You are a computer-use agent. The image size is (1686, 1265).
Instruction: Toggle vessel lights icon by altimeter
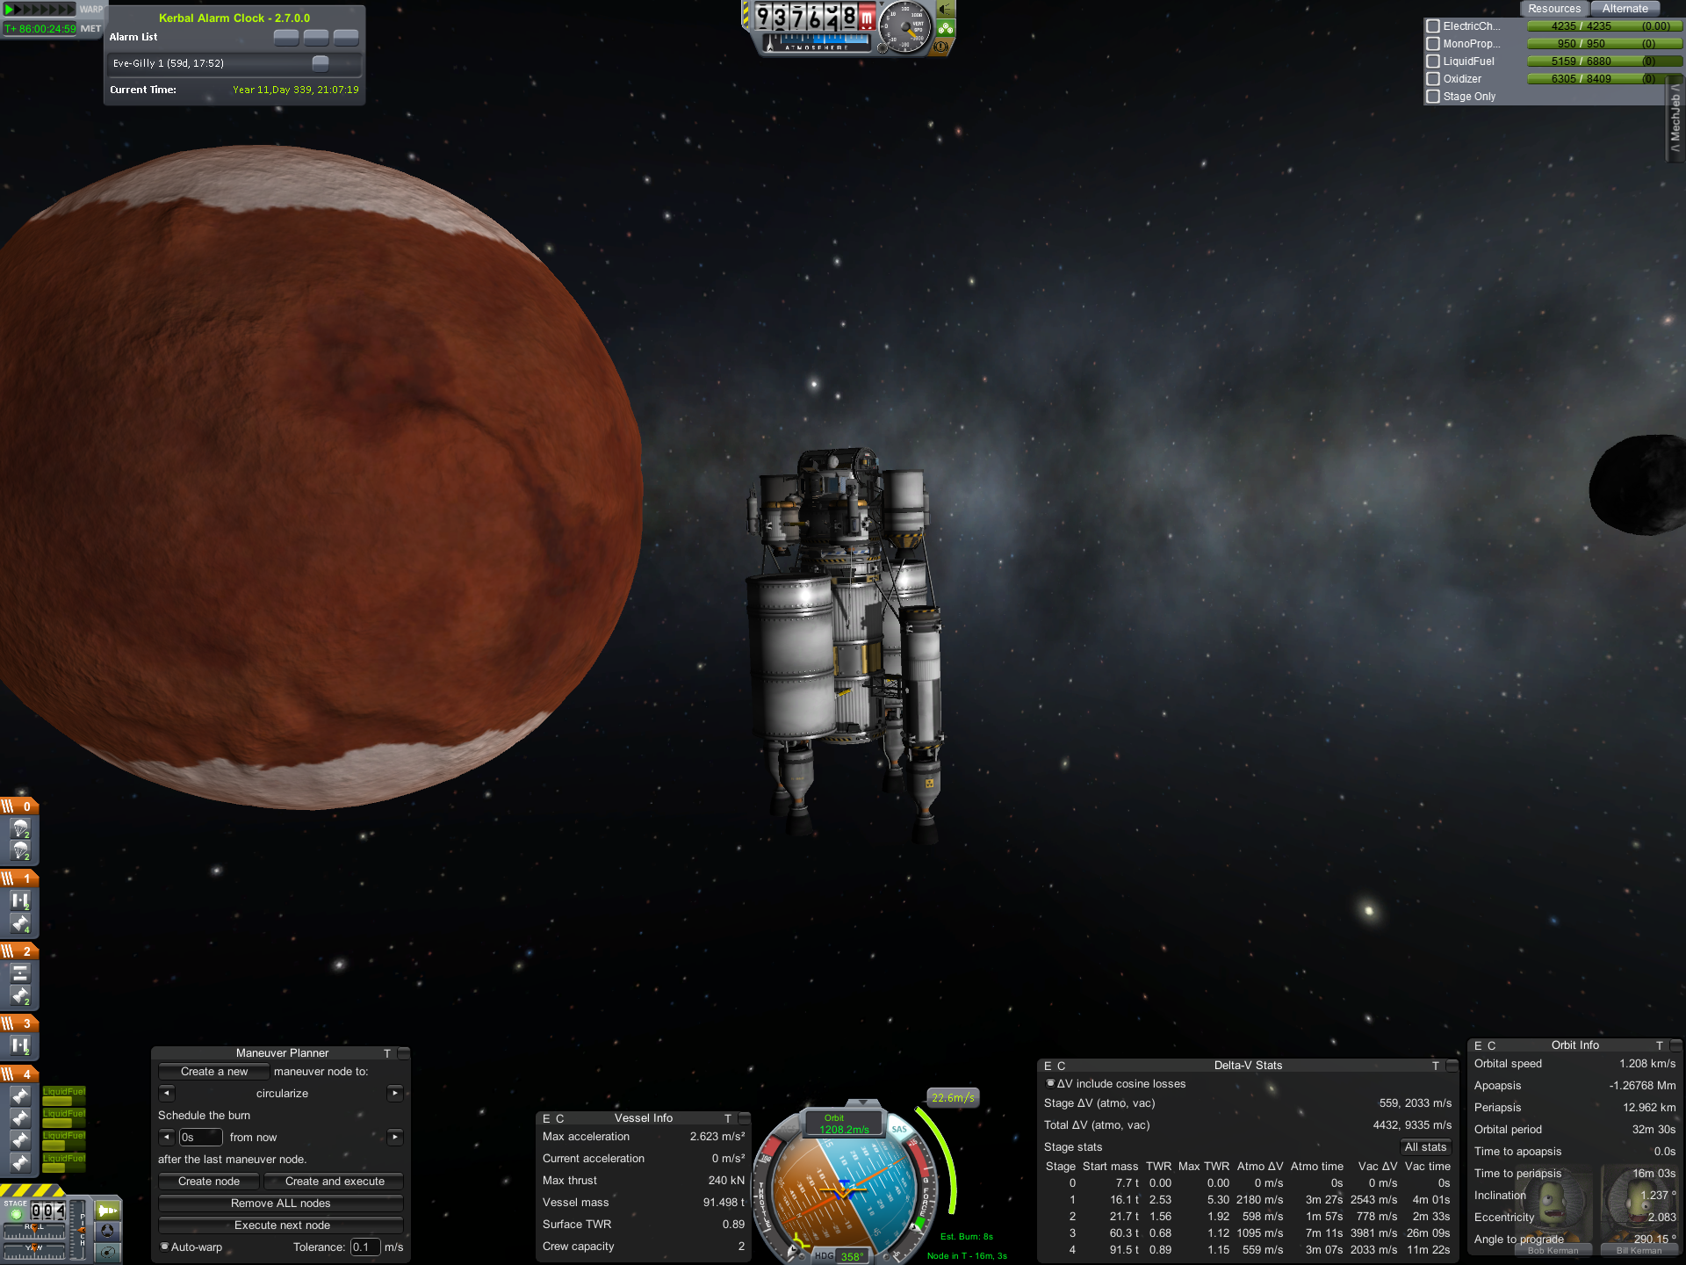click(946, 10)
